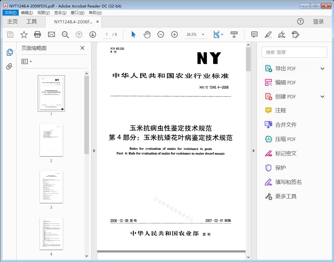Expand the 导出 PDF section
Viewport: 334px width, 262px height.
[x=322, y=68]
